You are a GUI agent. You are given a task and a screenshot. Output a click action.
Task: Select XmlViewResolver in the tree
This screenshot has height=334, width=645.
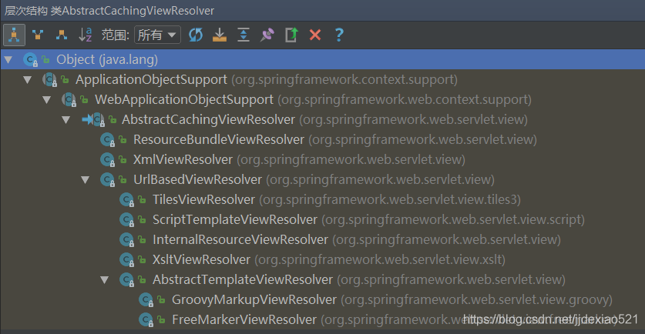tap(183, 159)
